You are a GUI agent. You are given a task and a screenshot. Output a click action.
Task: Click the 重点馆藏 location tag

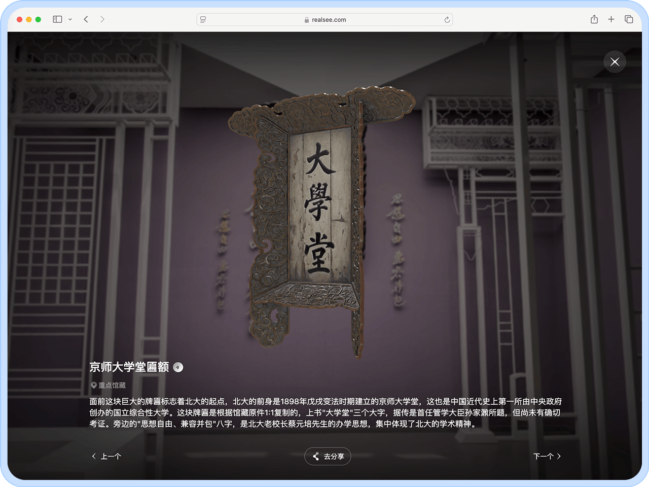pos(108,386)
